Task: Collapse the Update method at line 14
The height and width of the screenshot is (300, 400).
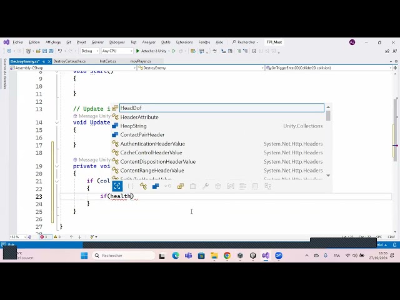Action: [x=57, y=122]
